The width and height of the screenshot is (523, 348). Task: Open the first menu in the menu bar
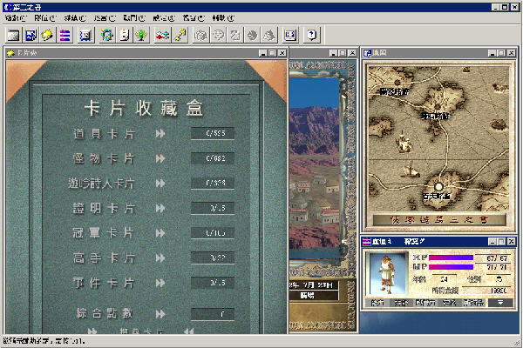coord(17,17)
